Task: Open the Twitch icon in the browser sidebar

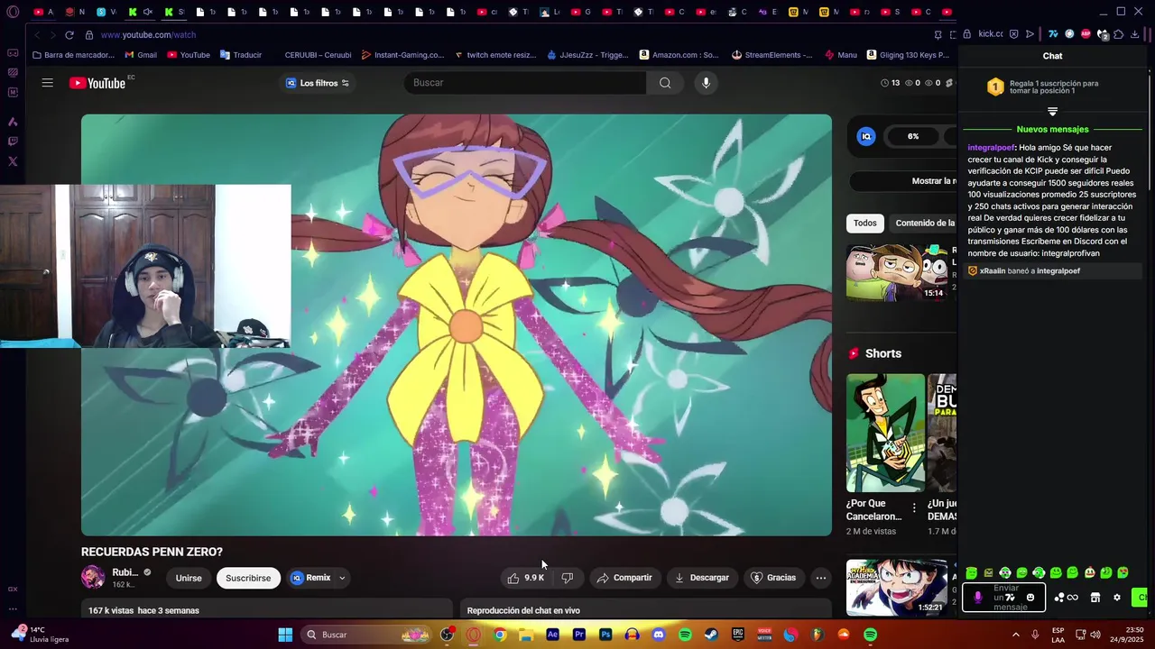Action: pyautogui.click(x=13, y=141)
